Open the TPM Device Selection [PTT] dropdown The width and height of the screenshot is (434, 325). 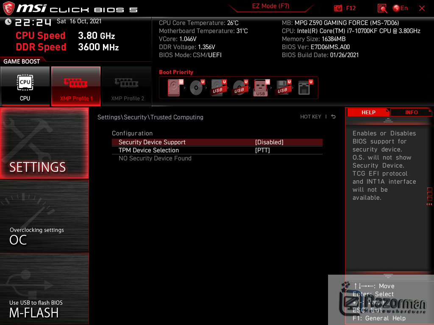(x=217, y=150)
